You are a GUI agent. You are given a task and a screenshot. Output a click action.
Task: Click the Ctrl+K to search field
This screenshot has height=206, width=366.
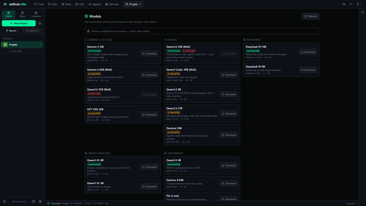(19, 202)
